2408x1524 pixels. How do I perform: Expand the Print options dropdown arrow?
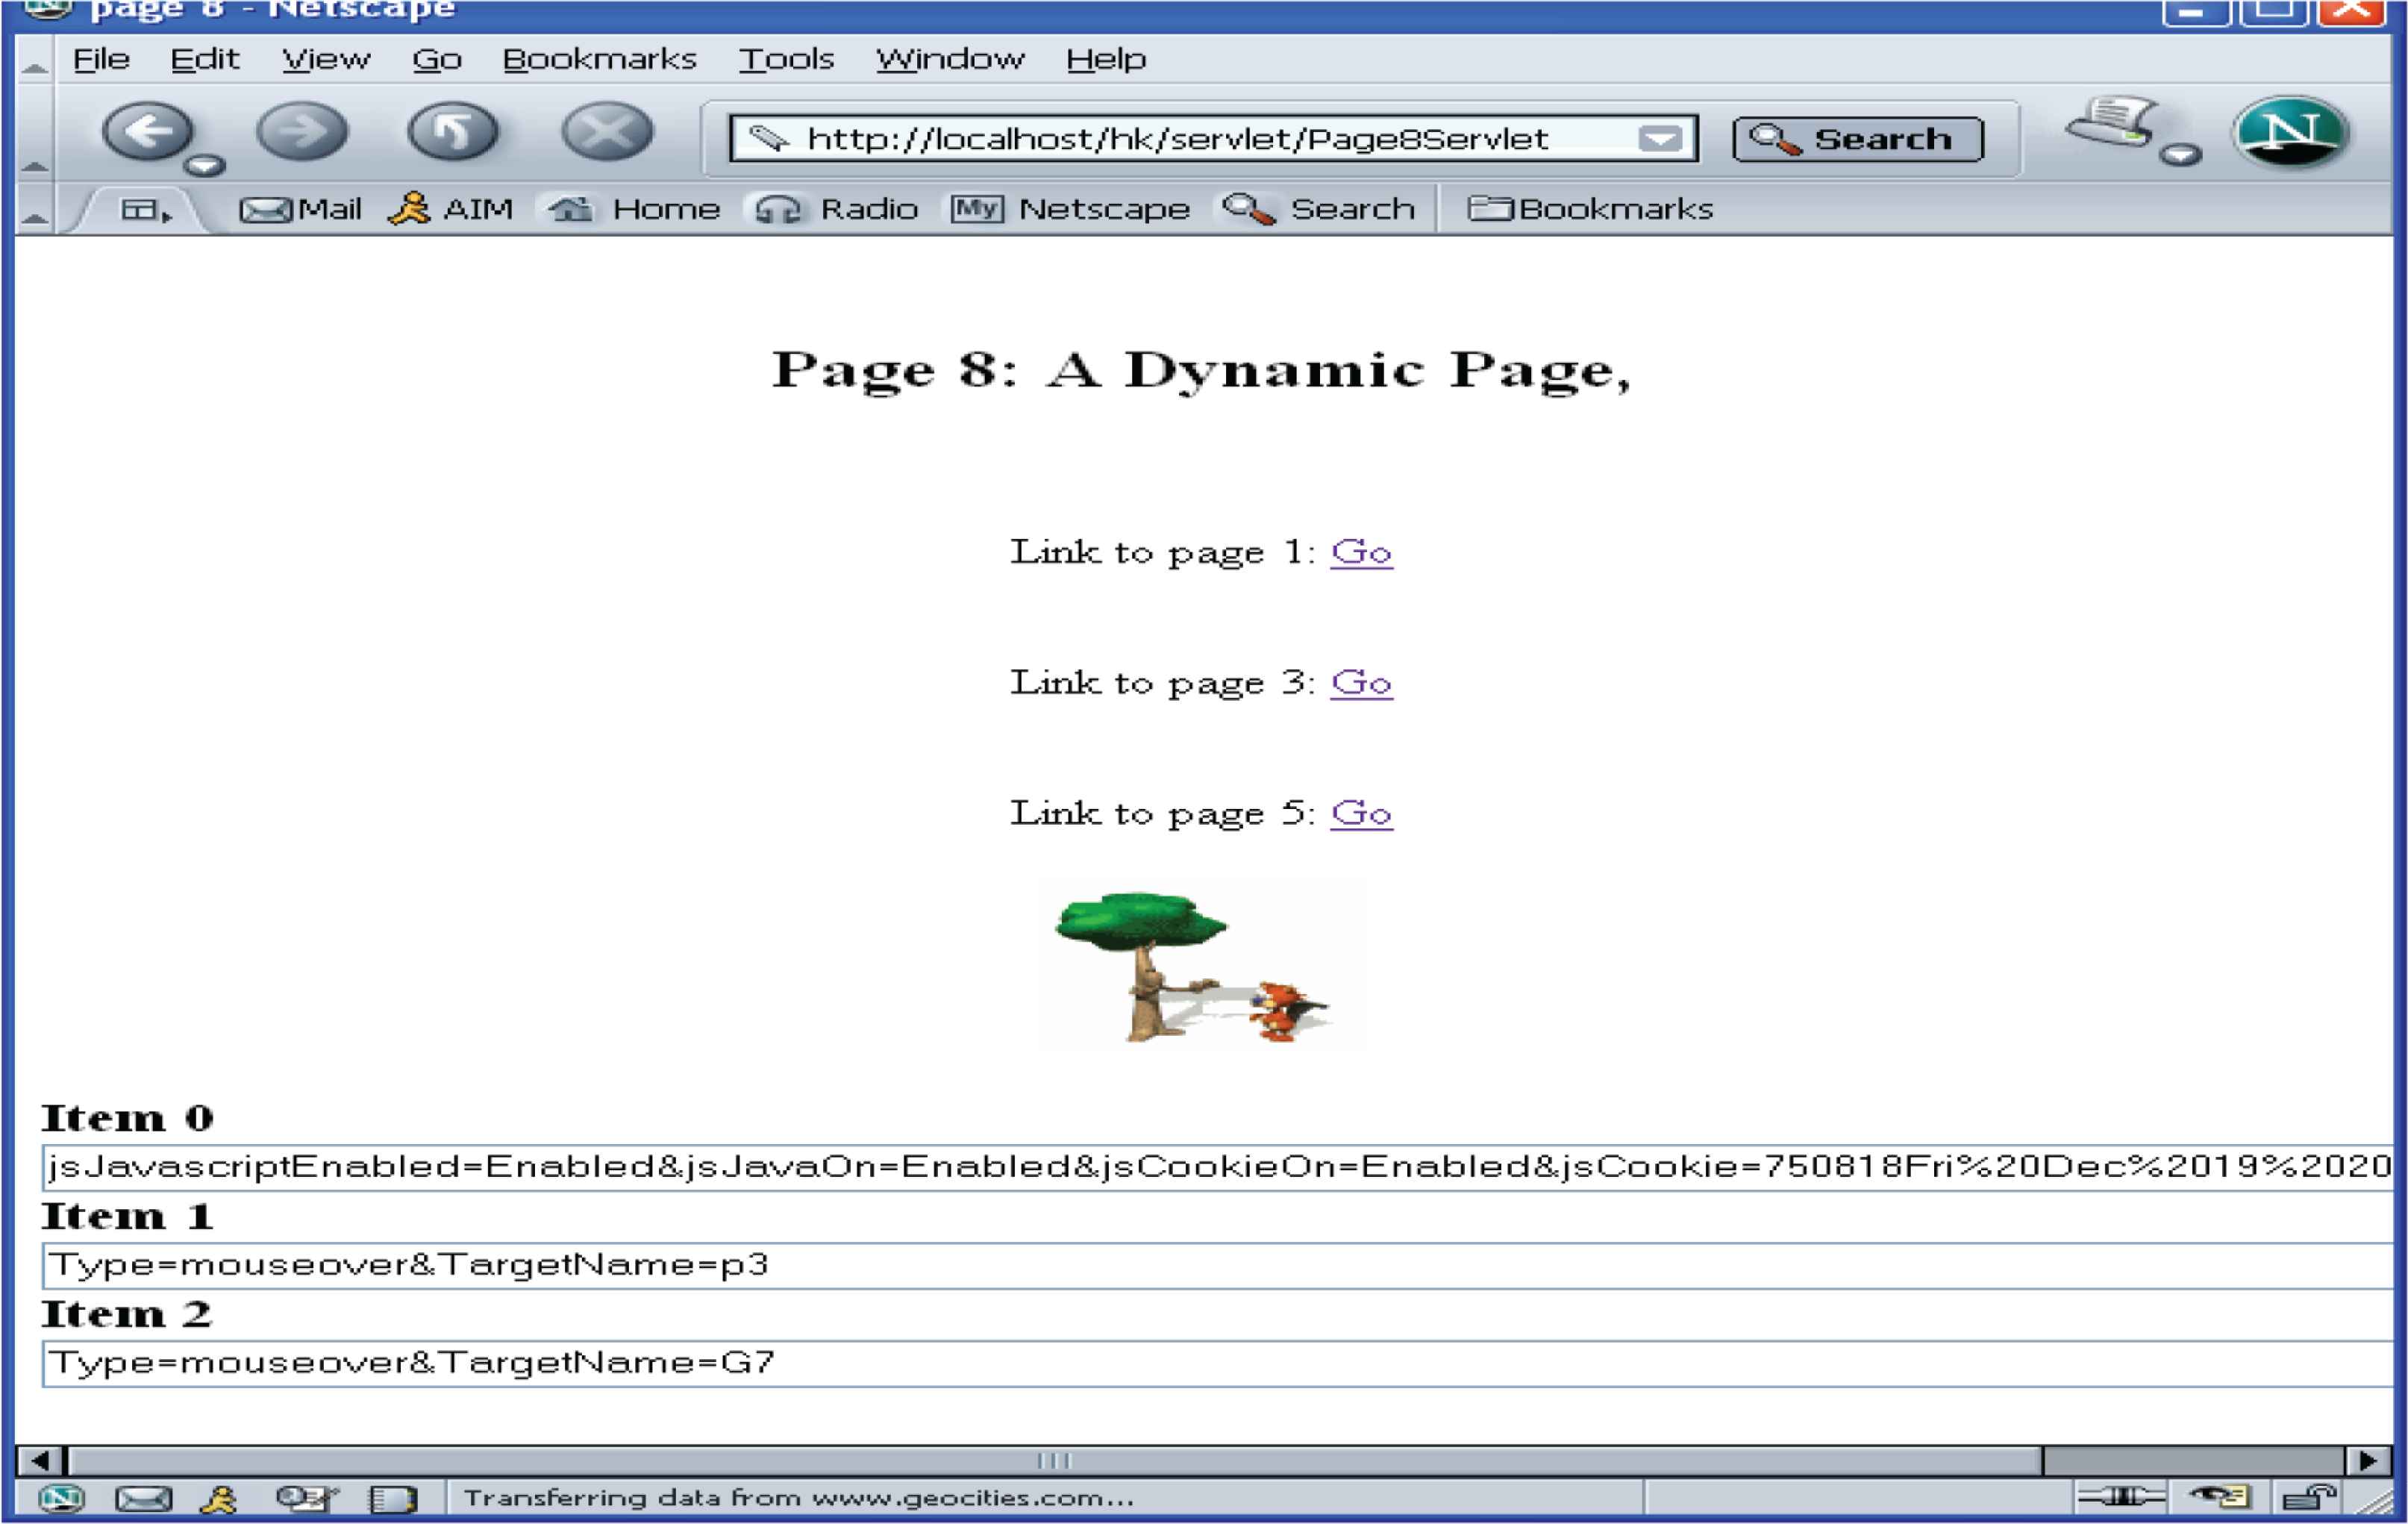point(2181,154)
